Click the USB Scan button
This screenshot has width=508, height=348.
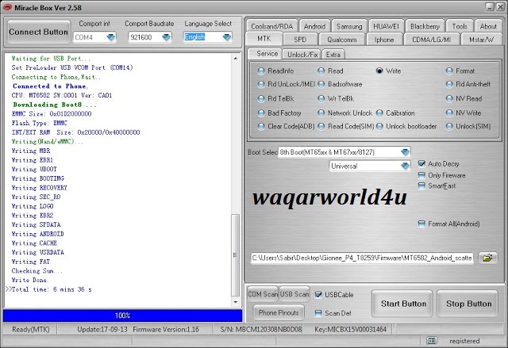294,294
